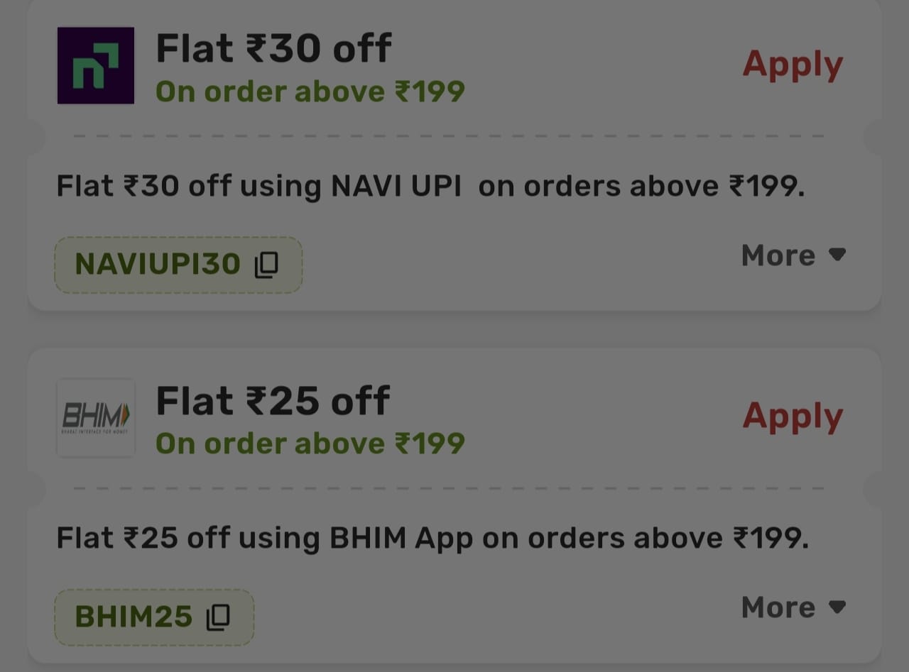Click the dashed divider in the BHIM coupon card
The height and width of the screenshot is (672, 909).
click(x=449, y=488)
